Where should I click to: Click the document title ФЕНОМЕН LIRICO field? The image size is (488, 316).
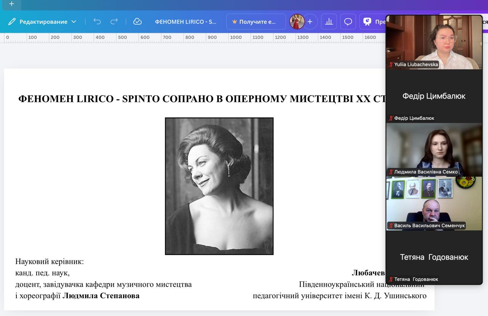(185, 22)
